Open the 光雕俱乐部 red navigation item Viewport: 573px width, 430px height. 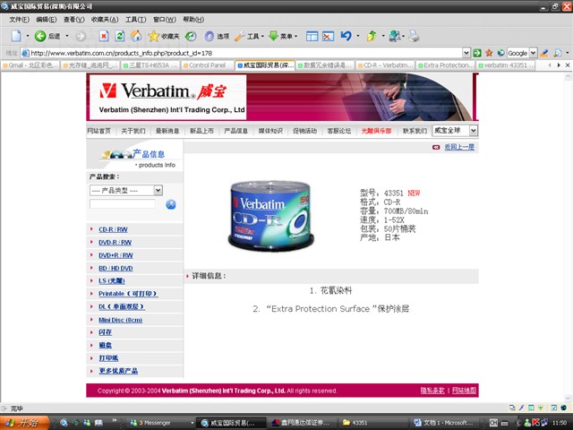click(376, 131)
